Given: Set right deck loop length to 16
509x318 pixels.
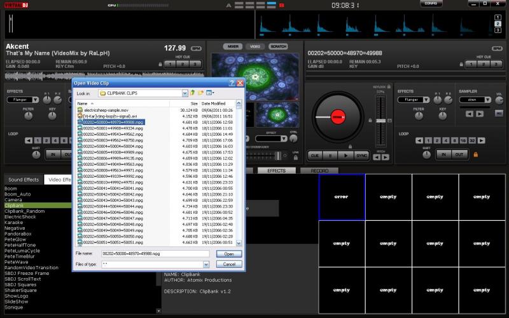Looking at the screenshot, I should point(463,140).
